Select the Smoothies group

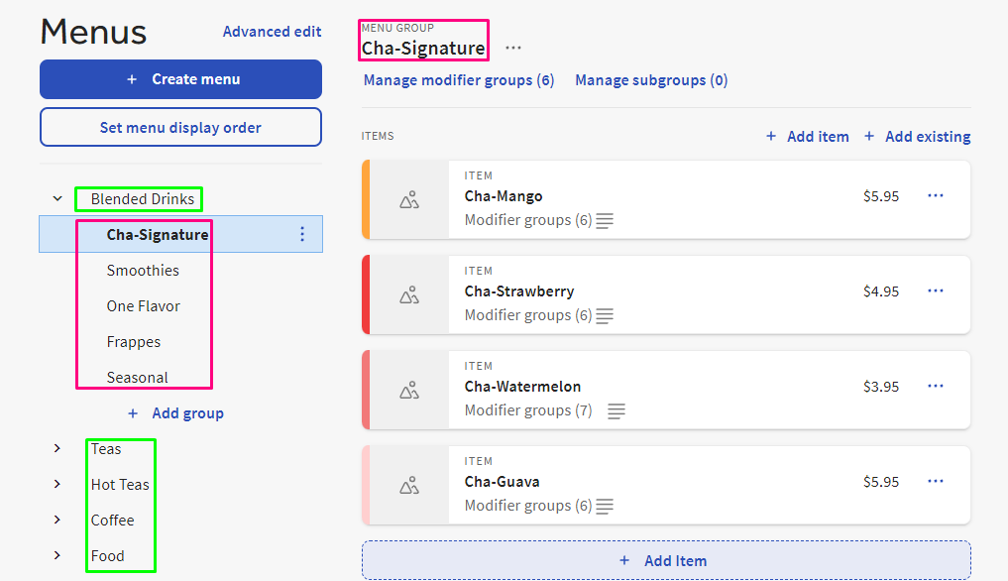tap(143, 271)
